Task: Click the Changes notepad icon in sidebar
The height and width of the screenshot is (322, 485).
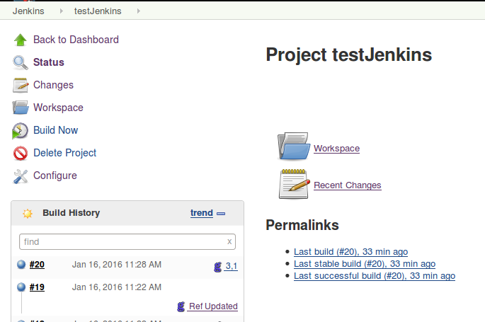Action: 20,85
